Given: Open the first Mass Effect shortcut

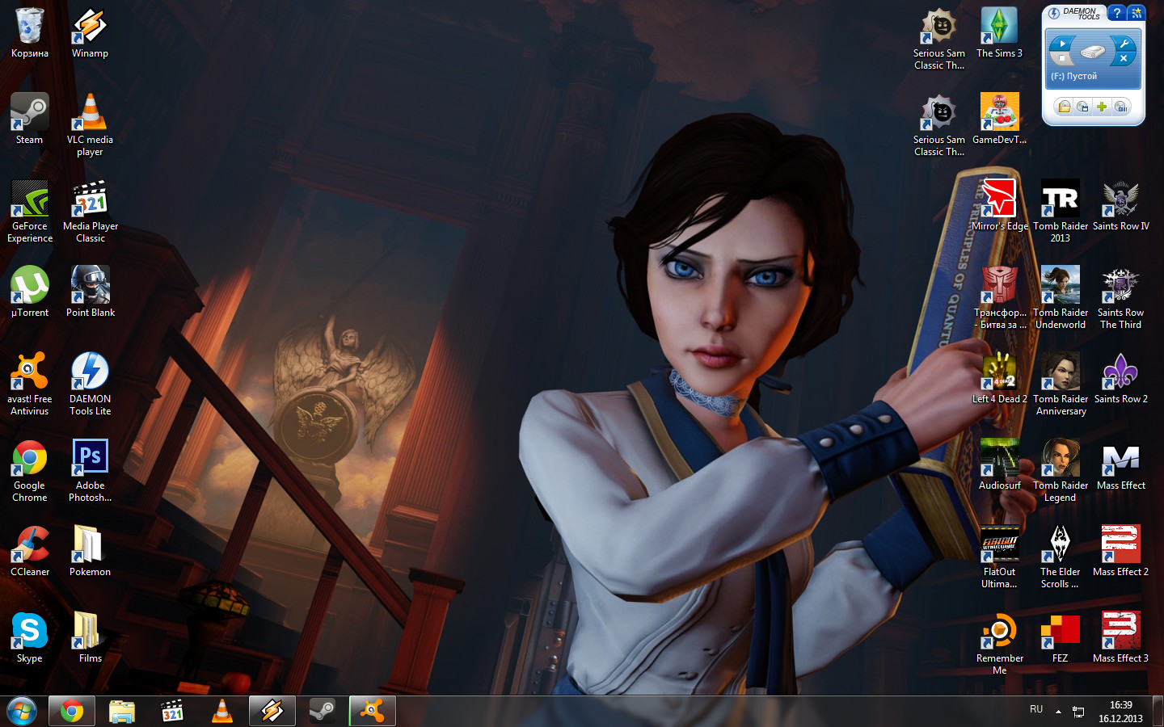Looking at the screenshot, I should pyautogui.click(x=1120, y=465).
